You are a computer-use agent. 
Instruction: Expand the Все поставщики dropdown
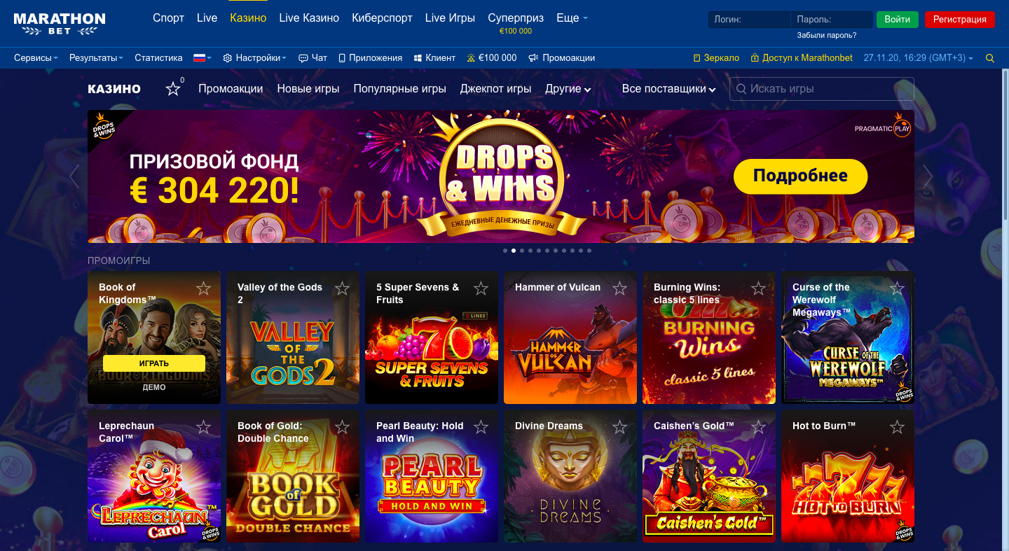pyautogui.click(x=668, y=89)
